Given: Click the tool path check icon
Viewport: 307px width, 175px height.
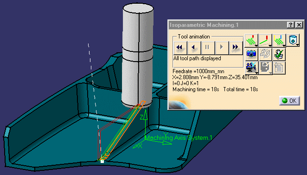Looking at the screenshot, I should (279, 54).
